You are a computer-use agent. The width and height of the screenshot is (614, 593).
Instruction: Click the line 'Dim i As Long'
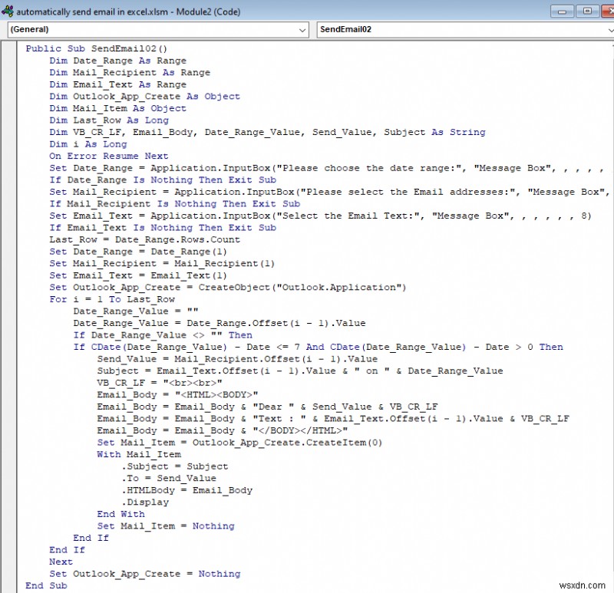[88, 144]
